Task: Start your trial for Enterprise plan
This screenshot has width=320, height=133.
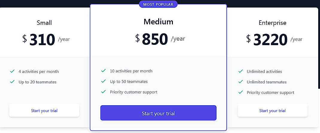Action: (x=272, y=111)
